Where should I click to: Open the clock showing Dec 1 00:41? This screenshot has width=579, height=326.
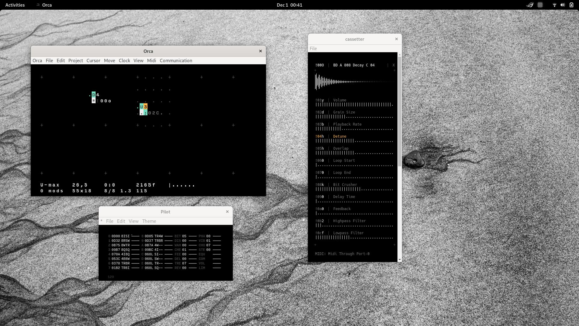coord(289,5)
